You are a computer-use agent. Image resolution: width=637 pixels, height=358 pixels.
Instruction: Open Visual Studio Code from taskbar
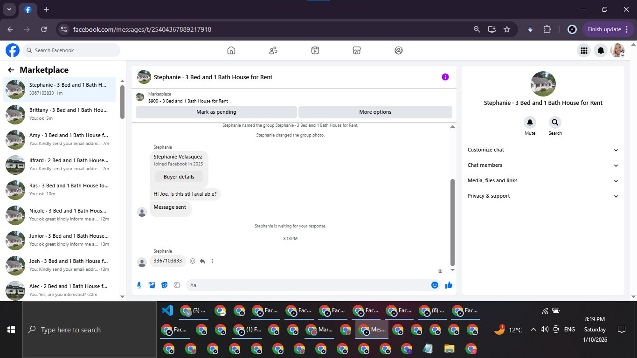(167, 310)
